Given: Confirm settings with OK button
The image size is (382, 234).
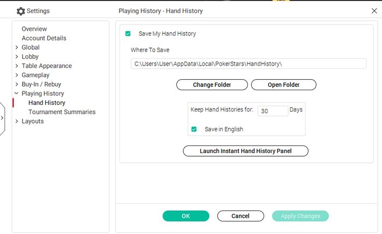Looking at the screenshot, I should click(x=186, y=216).
